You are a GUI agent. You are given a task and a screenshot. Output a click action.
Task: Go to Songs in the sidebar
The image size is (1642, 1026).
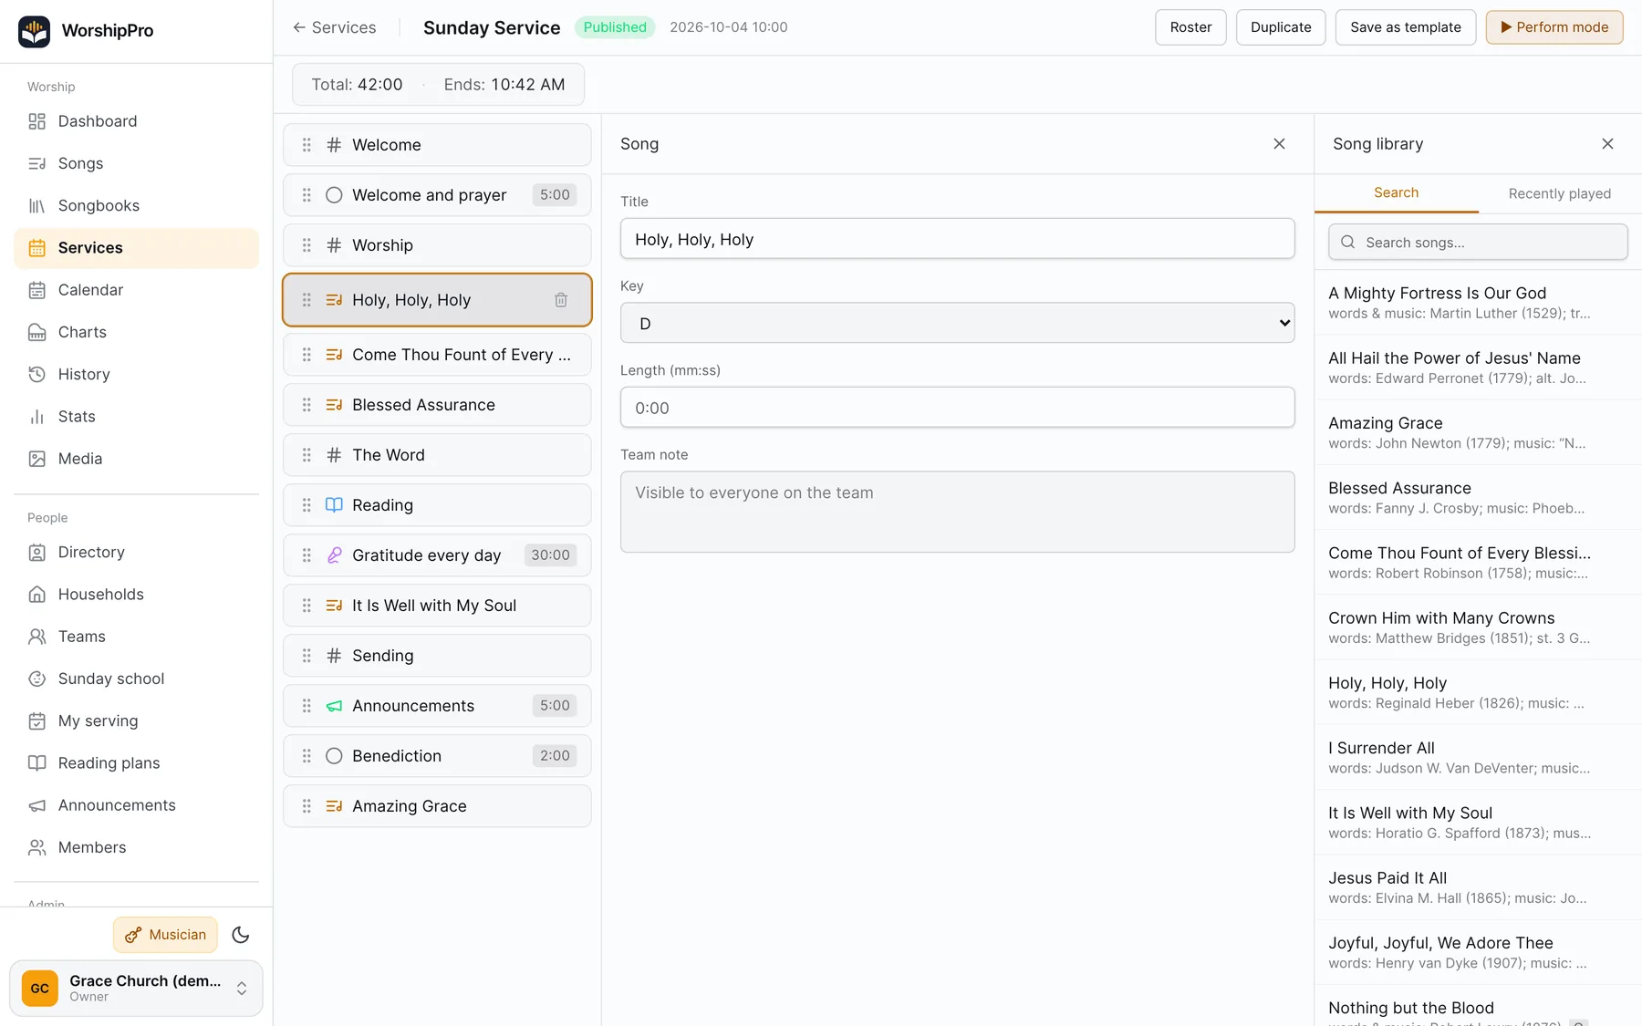pyautogui.click(x=136, y=163)
